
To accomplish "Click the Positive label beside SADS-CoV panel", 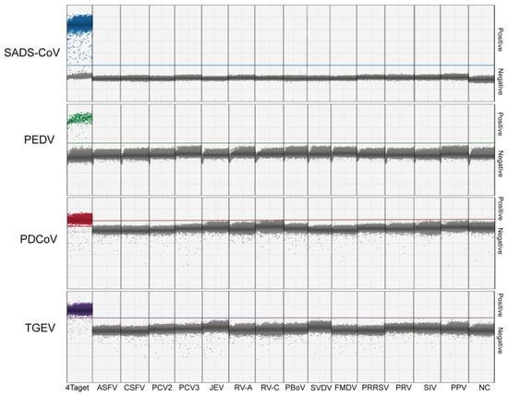I will point(501,40).
